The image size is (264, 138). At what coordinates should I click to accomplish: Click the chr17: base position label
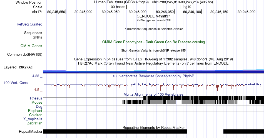[x=37, y=12]
